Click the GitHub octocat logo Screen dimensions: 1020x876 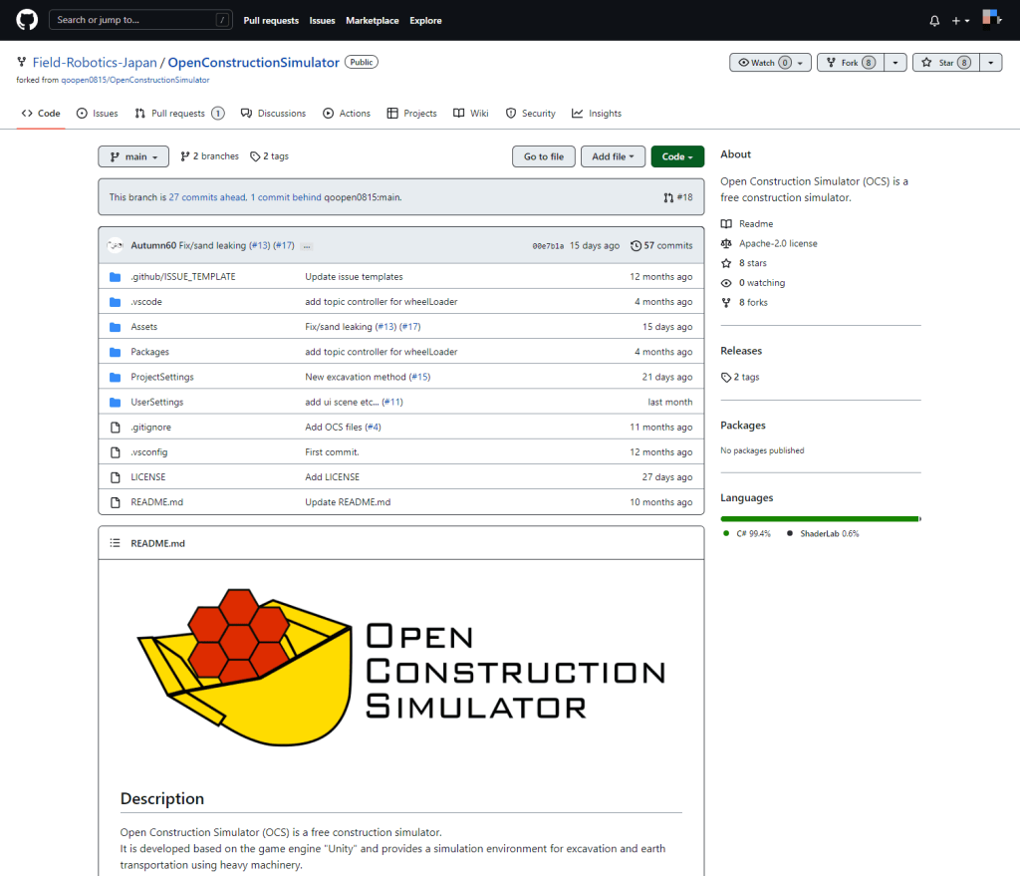tap(27, 20)
